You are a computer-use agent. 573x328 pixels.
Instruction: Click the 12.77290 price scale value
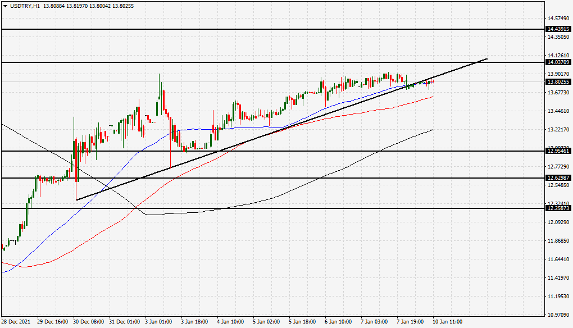coord(558,167)
